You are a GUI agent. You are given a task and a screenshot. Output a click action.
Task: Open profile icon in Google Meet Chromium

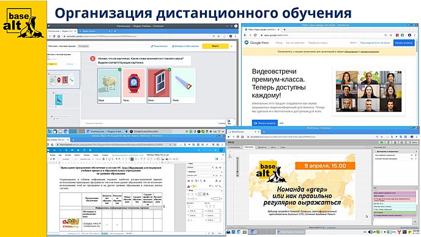coord(409,35)
